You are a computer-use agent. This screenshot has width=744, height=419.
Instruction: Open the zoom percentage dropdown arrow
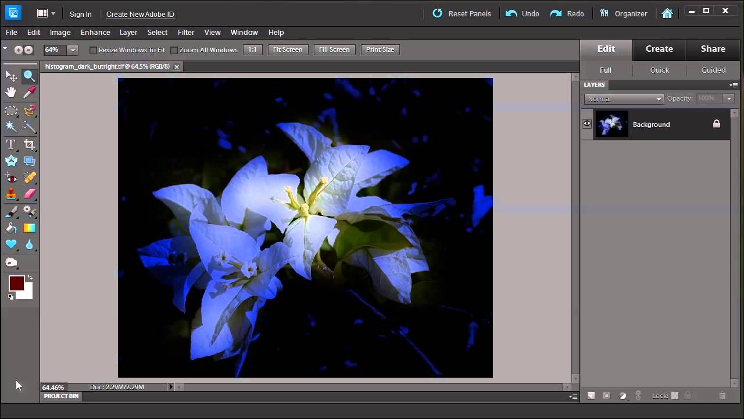tap(73, 50)
